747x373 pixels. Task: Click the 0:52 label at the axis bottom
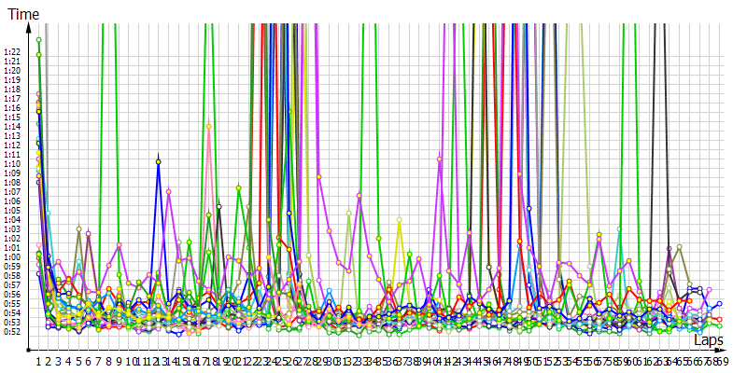click(x=12, y=332)
